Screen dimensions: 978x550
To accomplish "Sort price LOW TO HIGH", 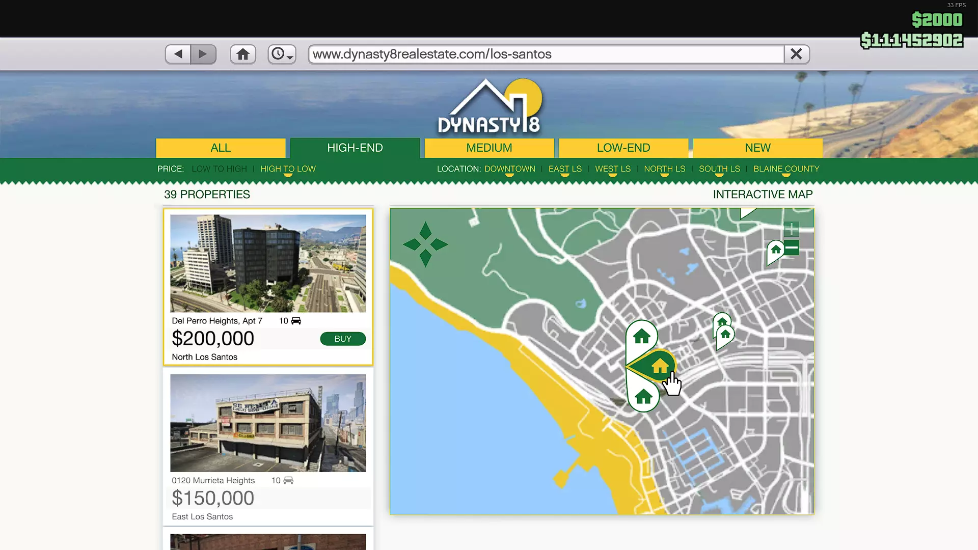I will click(219, 169).
